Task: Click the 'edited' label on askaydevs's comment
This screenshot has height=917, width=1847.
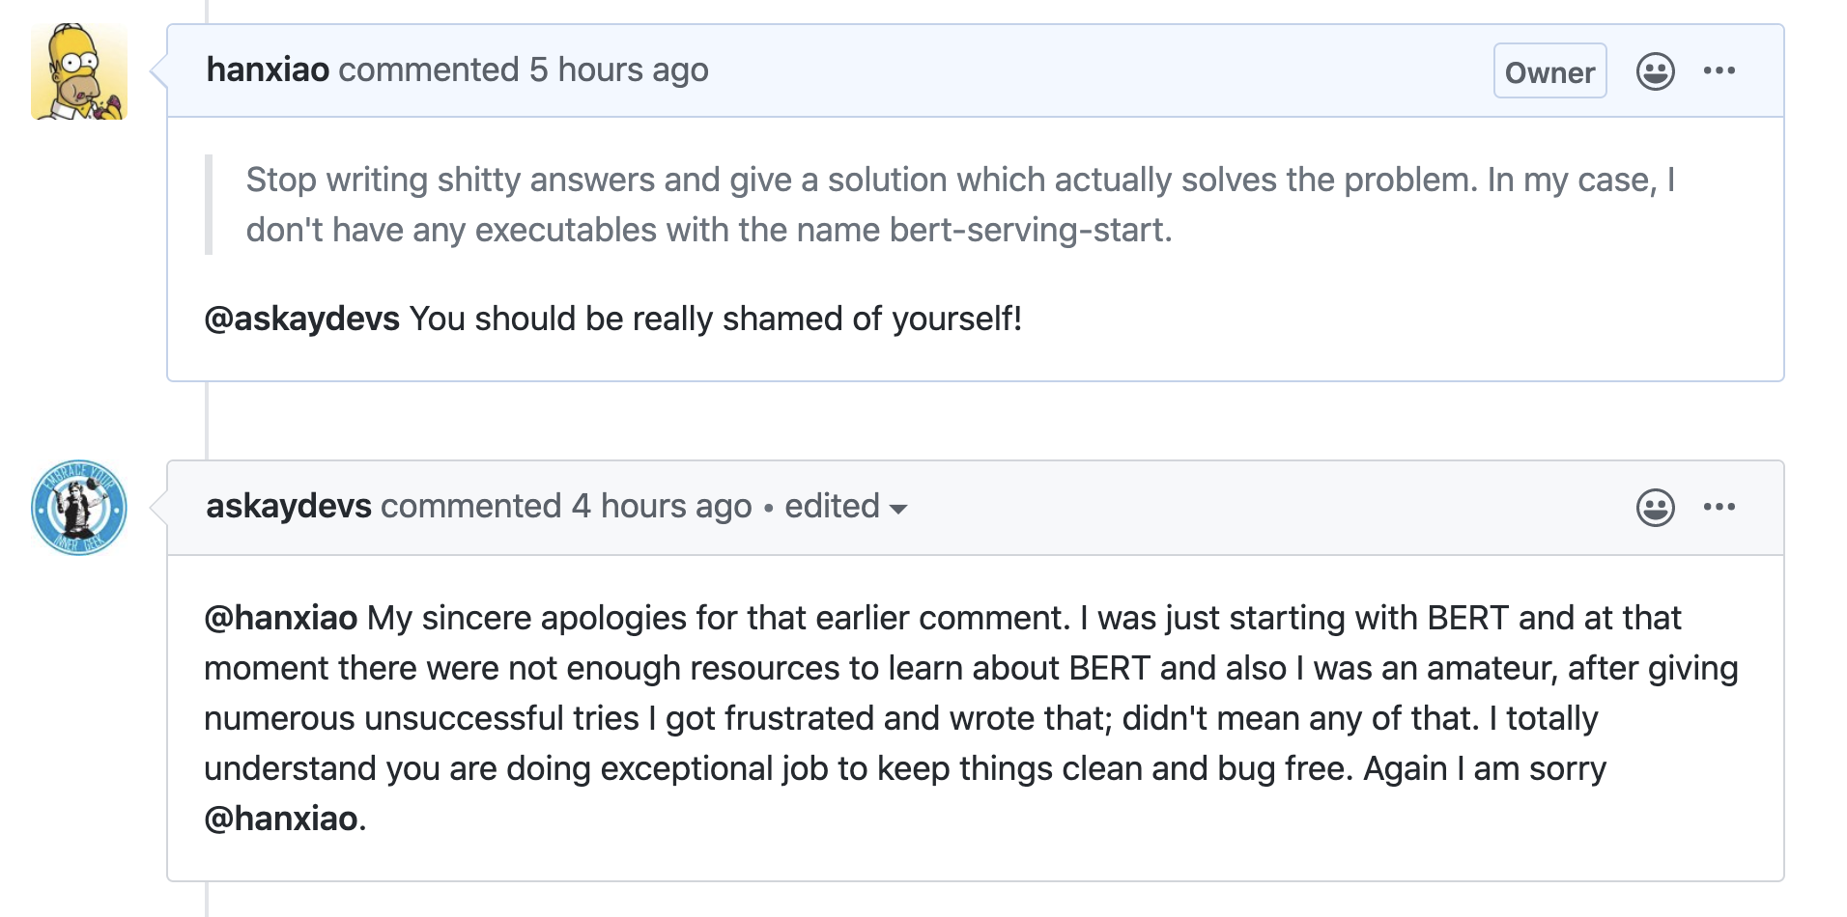Action: [832, 506]
